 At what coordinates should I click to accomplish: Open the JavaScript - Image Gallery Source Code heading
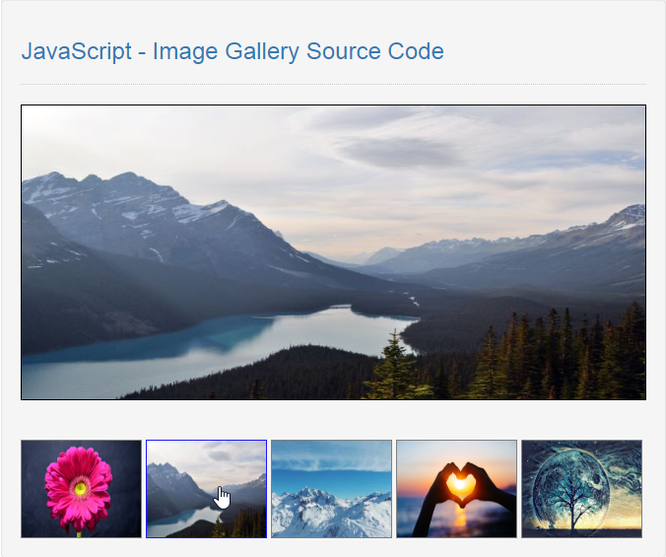coord(233,52)
